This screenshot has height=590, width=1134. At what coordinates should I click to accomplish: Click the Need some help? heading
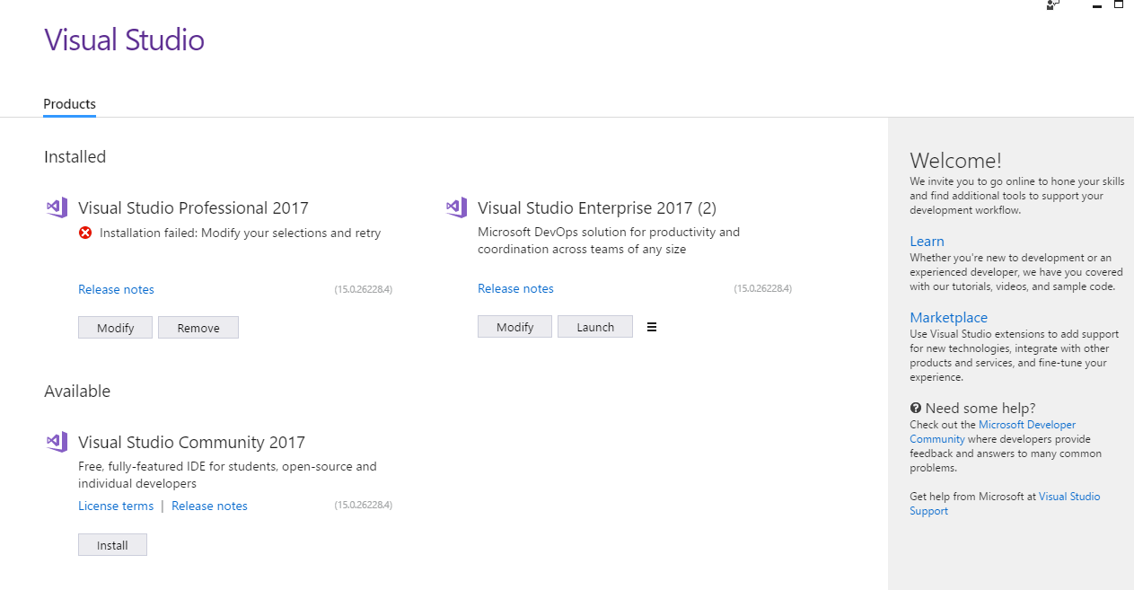(x=980, y=408)
